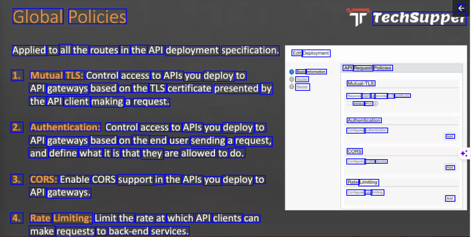Screen dimensions: 471x237
Task: Click the Mutual-TLS section header
Action: (361, 83)
